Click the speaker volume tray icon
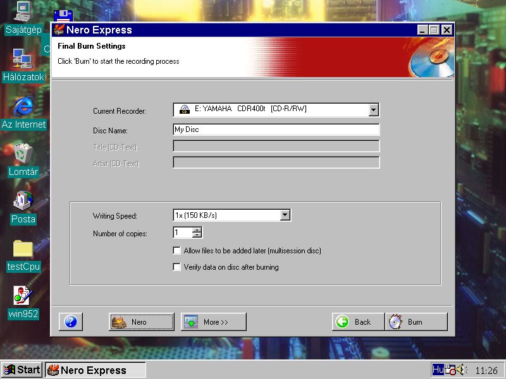Viewport: 506px width, 379px height. coord(462,370)
